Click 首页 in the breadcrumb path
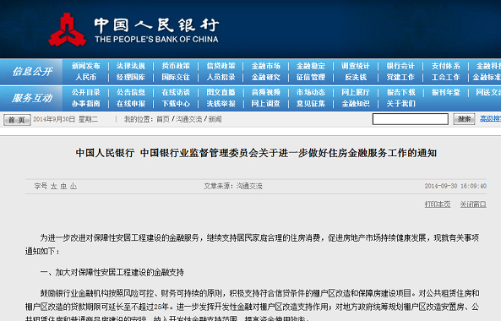Image resolution: width=501 pixels, height=321 pixels. (162, 119)
